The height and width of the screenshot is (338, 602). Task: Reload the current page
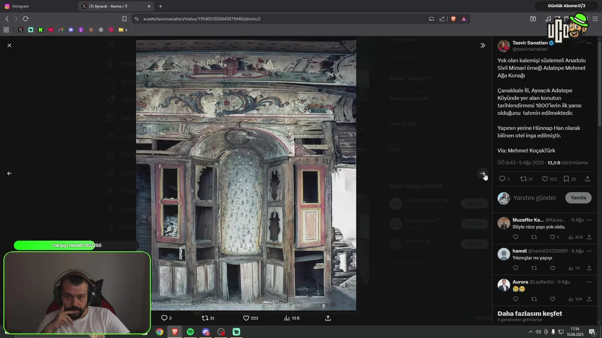(25, 19)
